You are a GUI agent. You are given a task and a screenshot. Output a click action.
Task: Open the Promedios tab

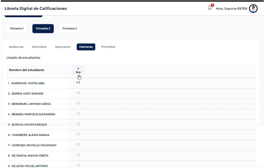pyautogui.click(x=108, y=47)
